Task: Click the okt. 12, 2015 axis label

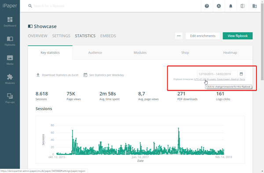Action: [x=57, y=157]
